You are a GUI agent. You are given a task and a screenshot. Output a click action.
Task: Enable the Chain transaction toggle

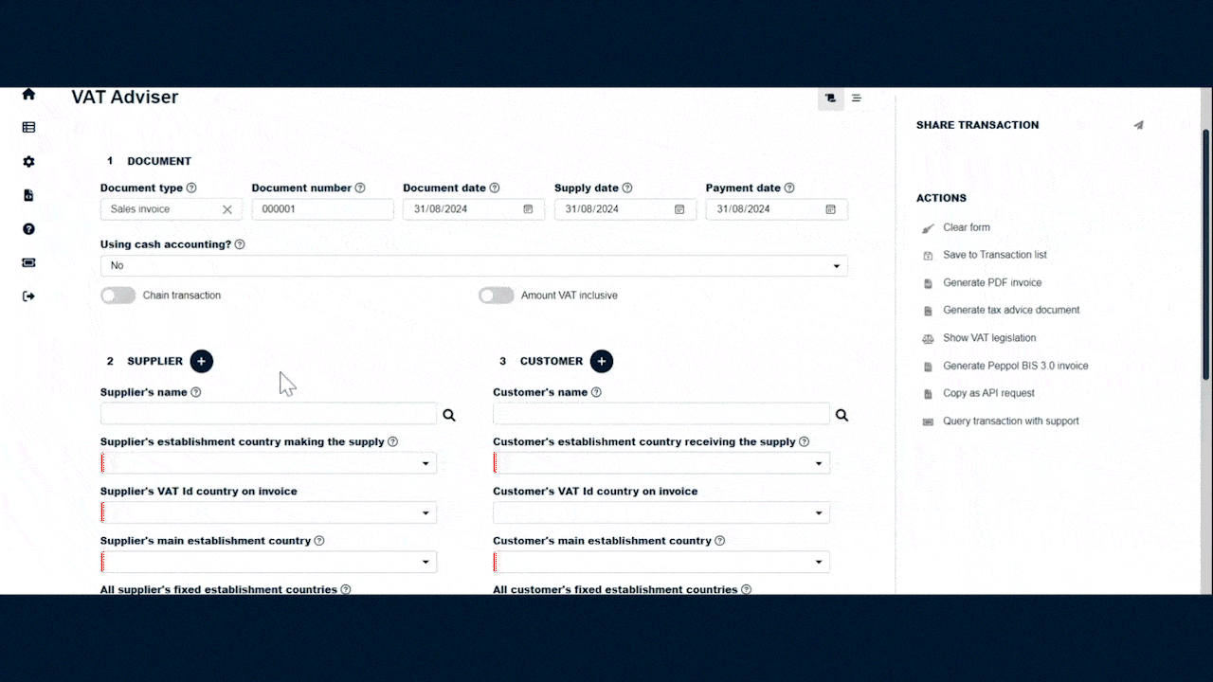point(118,296)
